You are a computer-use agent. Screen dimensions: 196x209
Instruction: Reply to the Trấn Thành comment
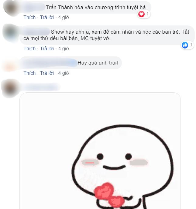(x=47, y=18)
